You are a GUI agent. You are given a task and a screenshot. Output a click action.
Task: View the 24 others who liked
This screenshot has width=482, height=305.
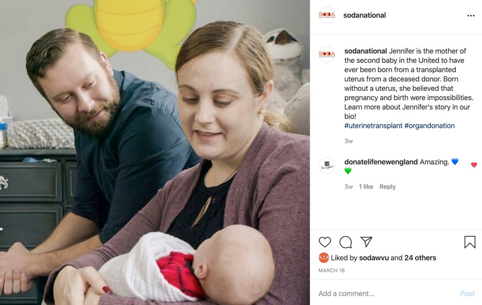(420, 258)
